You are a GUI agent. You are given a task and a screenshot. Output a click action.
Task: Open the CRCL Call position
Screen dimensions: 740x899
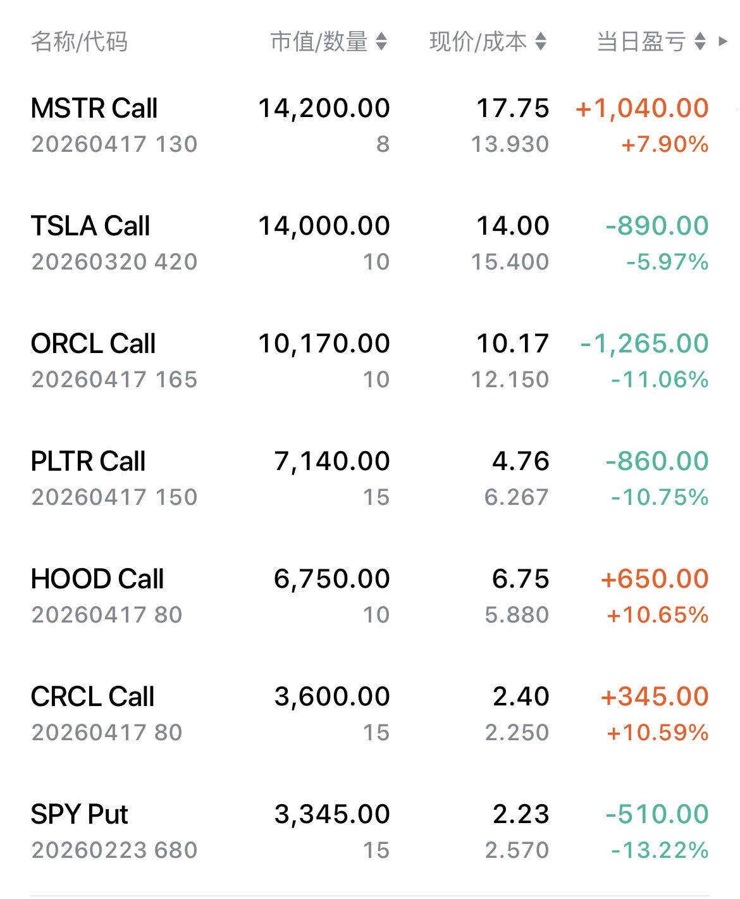pyautogui.click(x=93, y=697)
